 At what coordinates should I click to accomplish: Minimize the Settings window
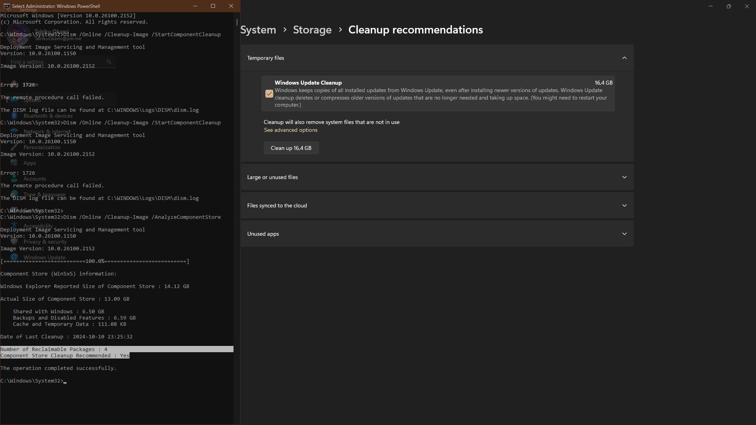711,6
